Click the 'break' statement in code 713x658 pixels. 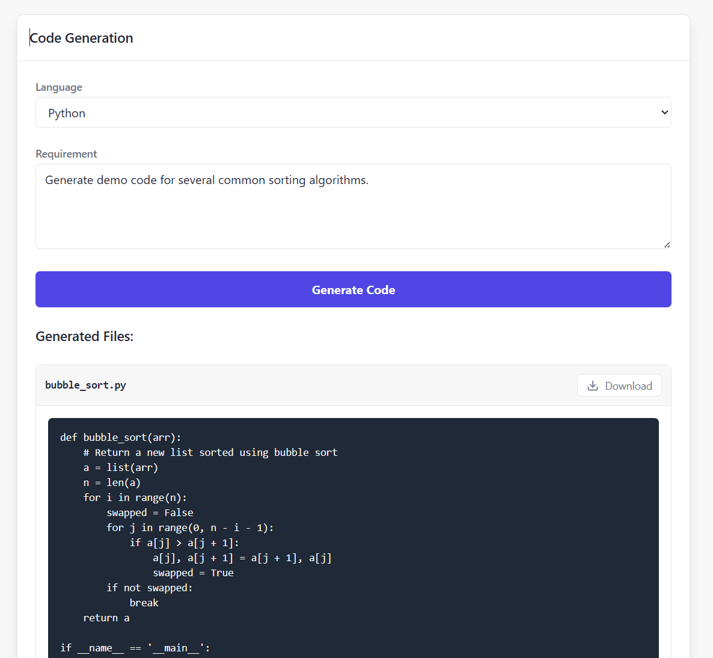(x=144, y=603)
